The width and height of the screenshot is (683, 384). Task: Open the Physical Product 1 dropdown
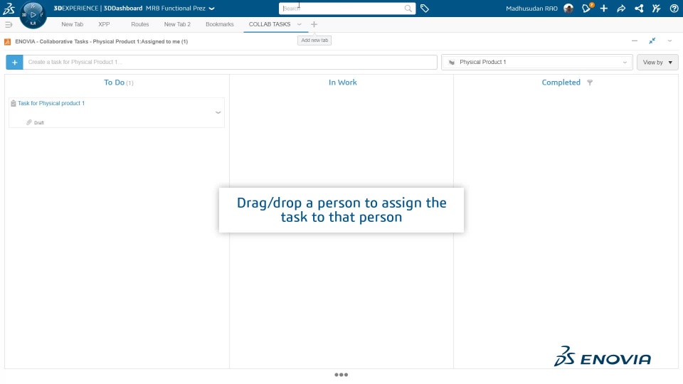tap(536, 63)
